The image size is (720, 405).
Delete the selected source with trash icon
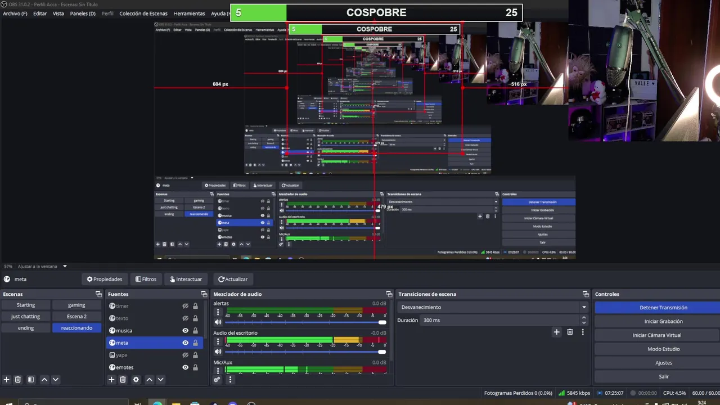pos(123,380)
